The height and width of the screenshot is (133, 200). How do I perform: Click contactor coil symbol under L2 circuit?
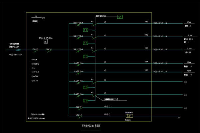click(85, 43)
